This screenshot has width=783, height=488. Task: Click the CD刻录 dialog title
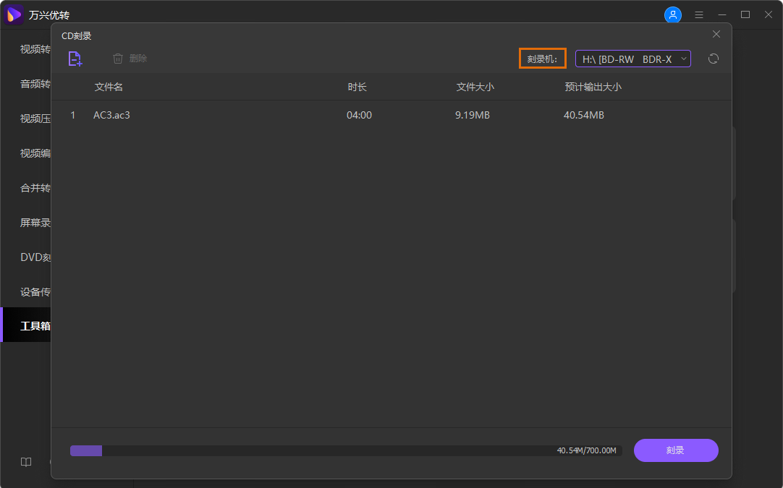click(77, 36)
